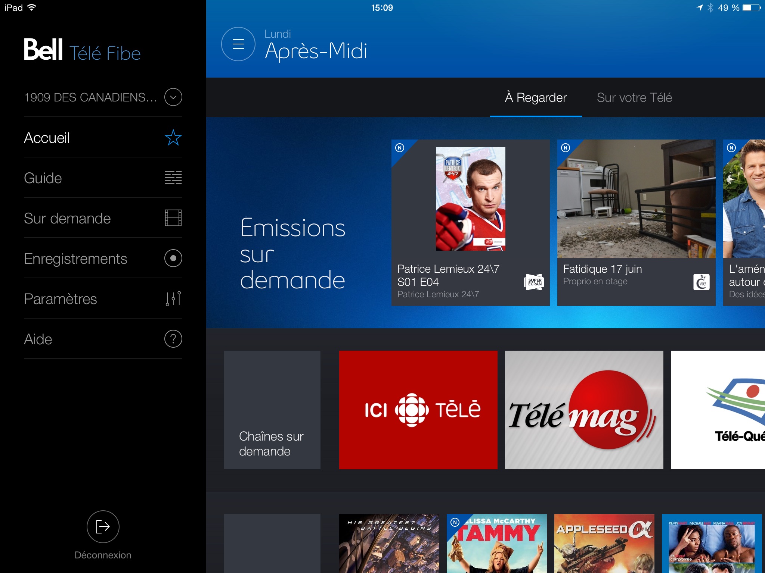Open Guide via its grid icon
765x573 pixels.
click(173, 178)
